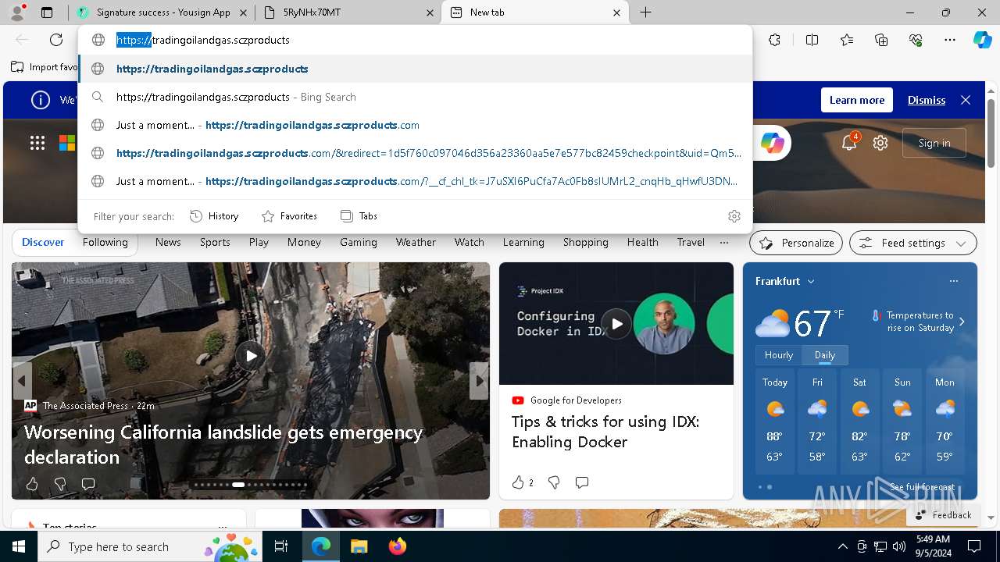Dismiss the notification banner via Dismiss link

point(927,100)
